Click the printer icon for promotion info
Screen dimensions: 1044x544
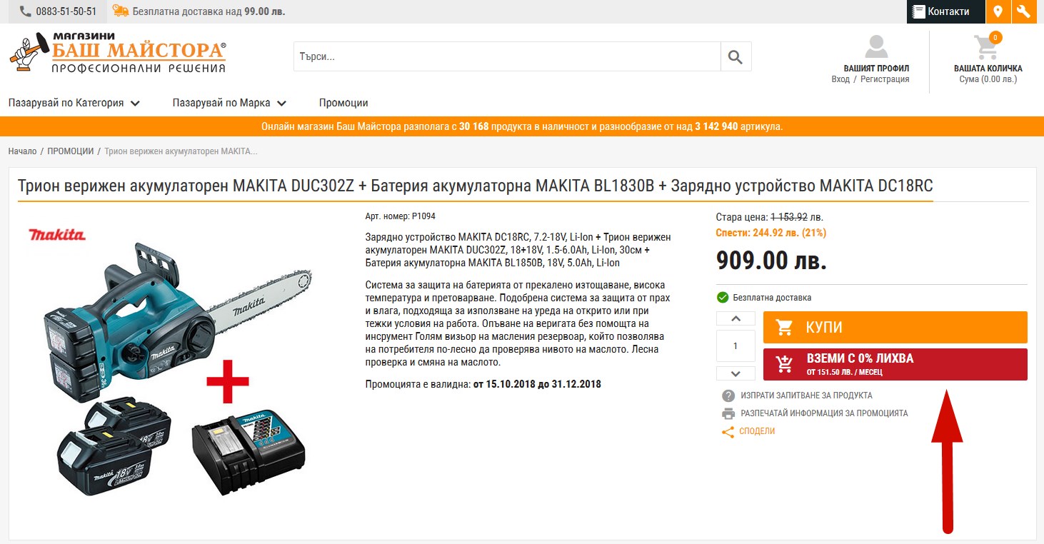[x=728, y=413]
